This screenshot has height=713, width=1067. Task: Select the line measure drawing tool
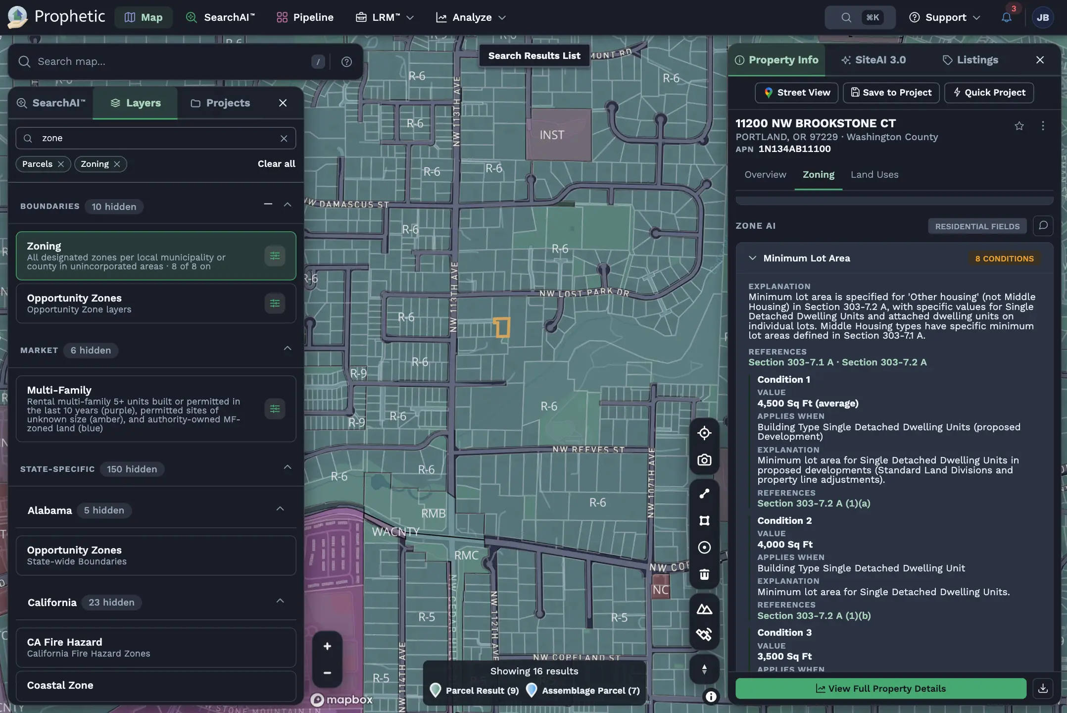coord(704,494)
